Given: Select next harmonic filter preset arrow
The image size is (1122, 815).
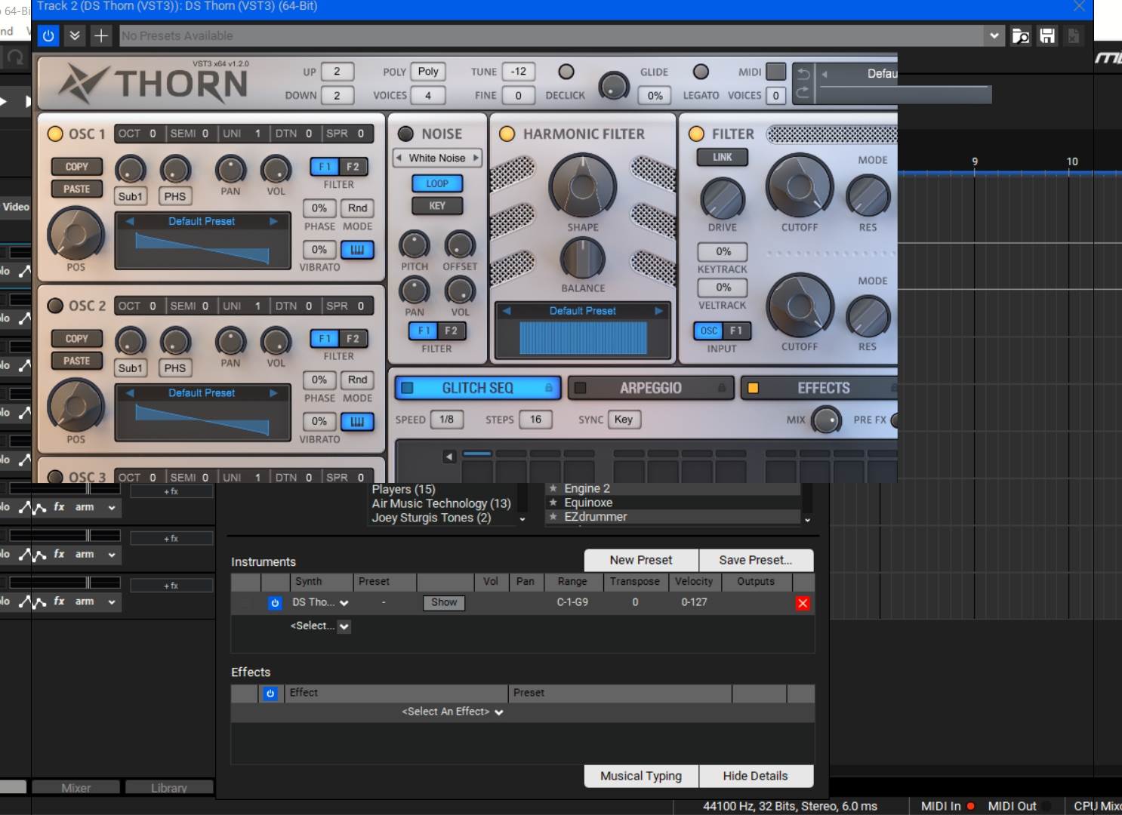Looking at the screenshot, I should (x=658, y=311).
